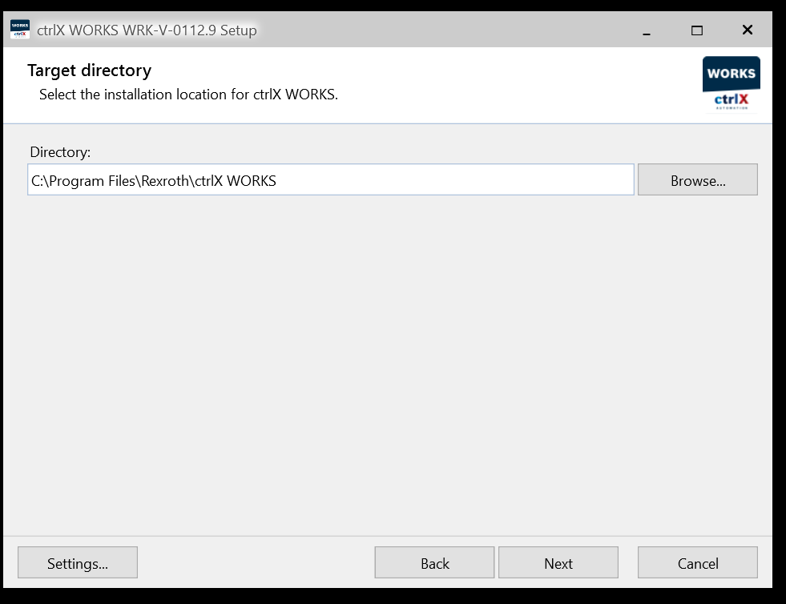Screen dimensions: 786x604
Task: Click the 'Directory:' label
Action: tap(60, 152)
